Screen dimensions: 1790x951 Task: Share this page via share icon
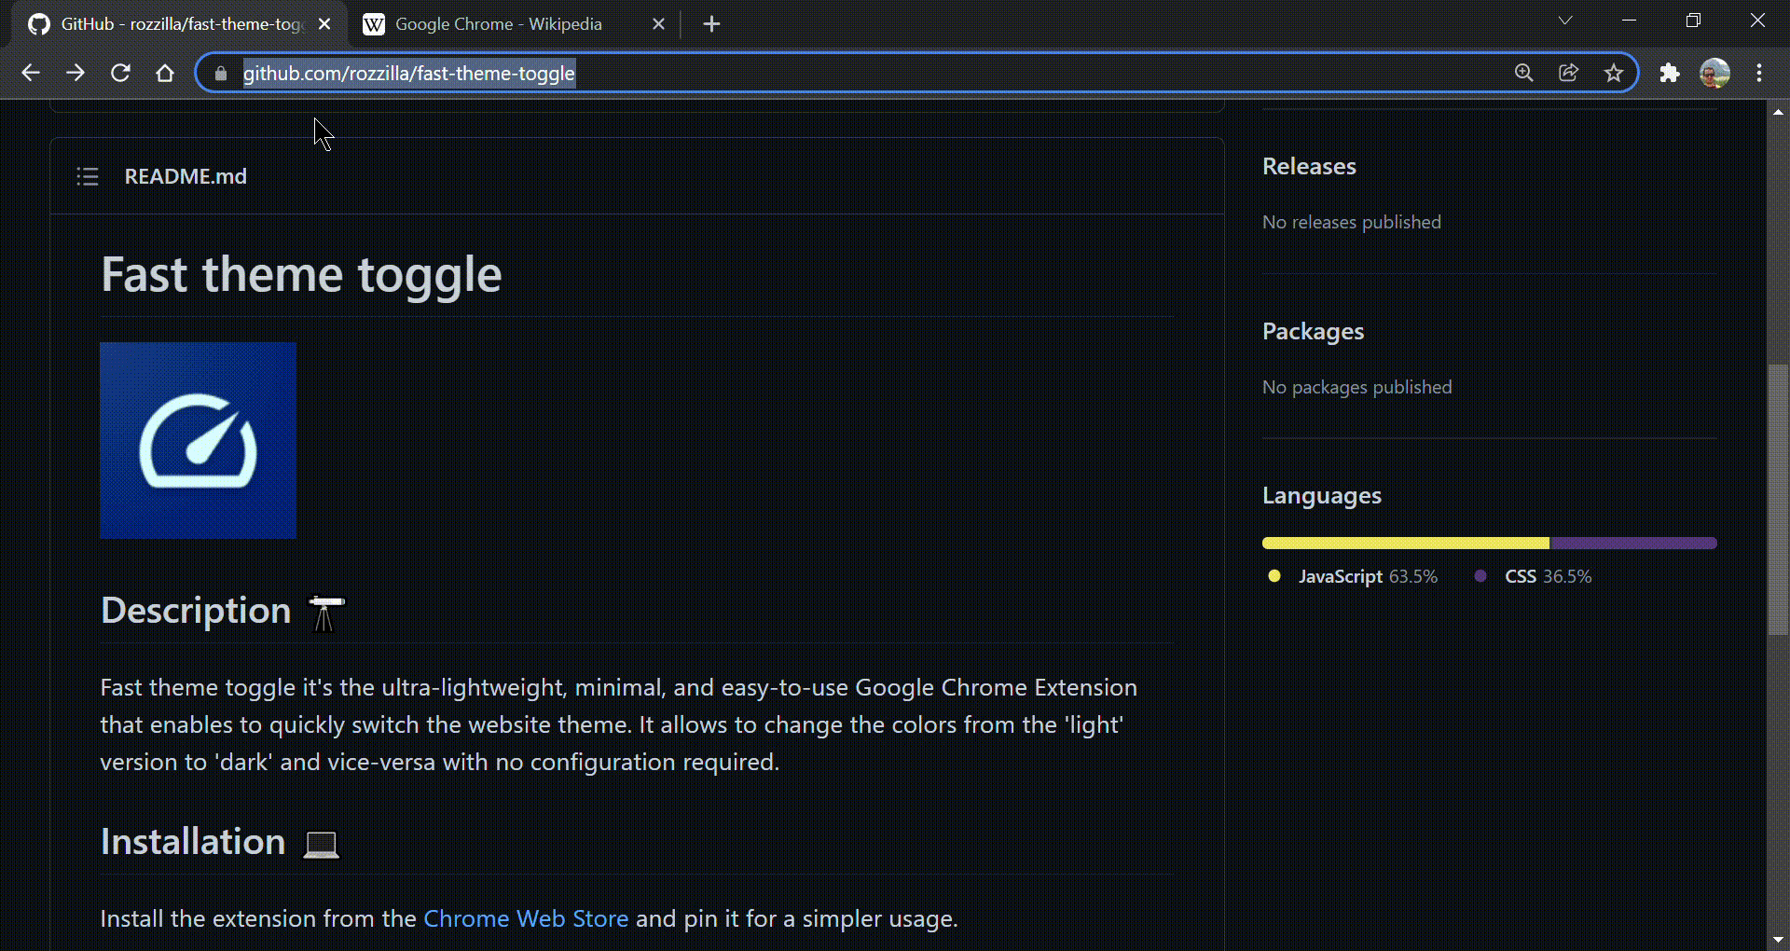[x=1569, y=73]
